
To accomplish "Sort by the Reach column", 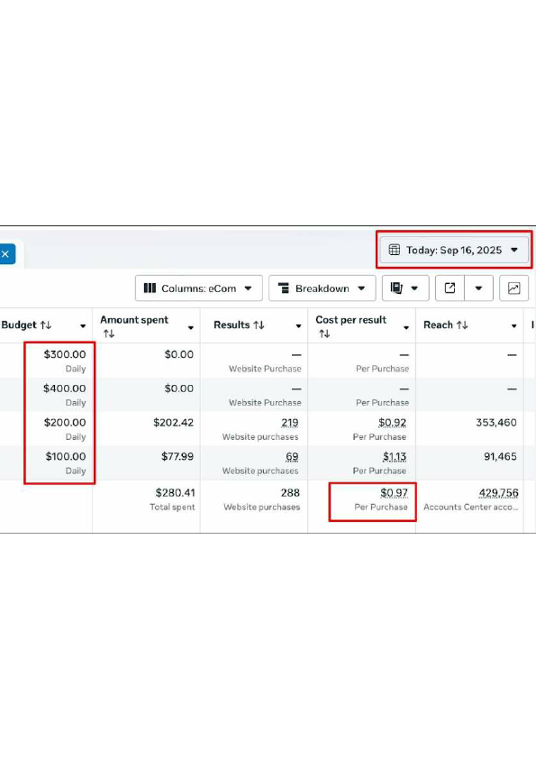I will click(x=462, y=325).
